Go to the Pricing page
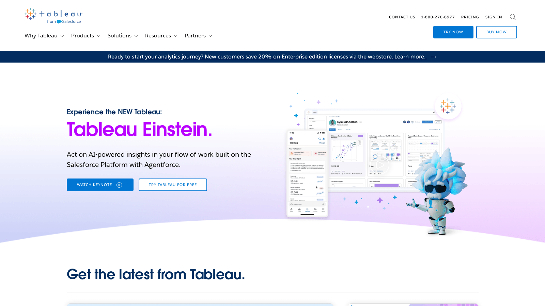Image resolution: width=545 pixels, height=306 pixels. coord(470,17)
